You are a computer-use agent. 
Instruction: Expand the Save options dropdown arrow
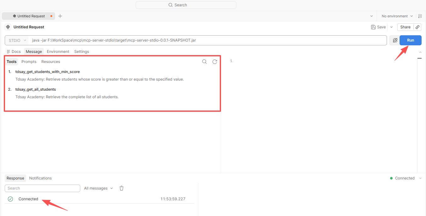391,27
